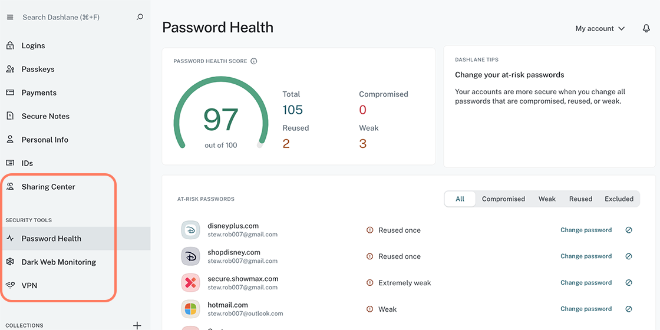Click the shopdisney.com logo thumbnail
660x330 pixels.
tap(190, 256)
